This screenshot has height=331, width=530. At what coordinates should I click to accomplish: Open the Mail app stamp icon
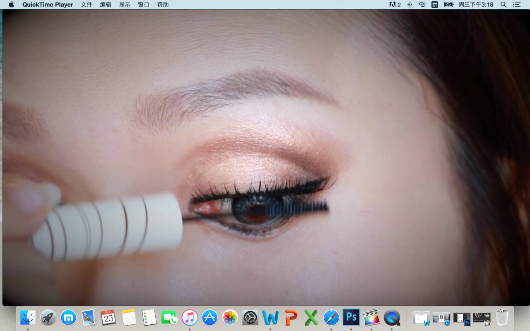pyautogui.click(x=89, y=318)
